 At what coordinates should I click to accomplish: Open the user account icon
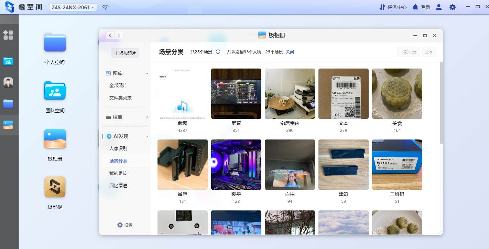coord(438,7)
